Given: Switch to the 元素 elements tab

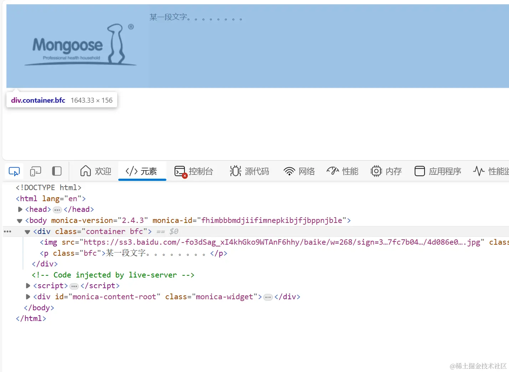Looking at the screenshot, I should click(x=142, y=172).
